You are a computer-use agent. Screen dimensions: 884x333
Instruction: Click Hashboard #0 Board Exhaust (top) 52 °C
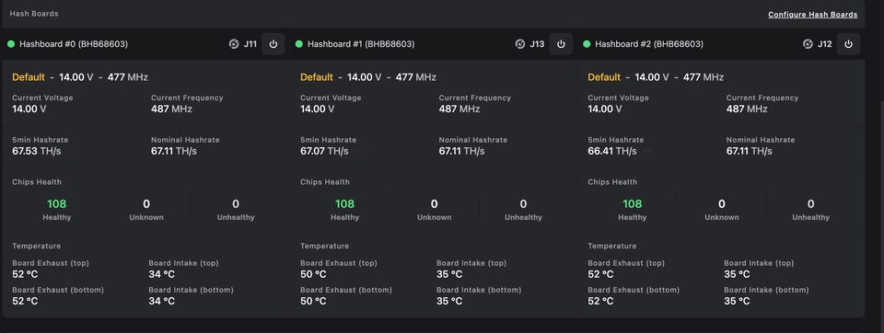click(x=26, y=274)
